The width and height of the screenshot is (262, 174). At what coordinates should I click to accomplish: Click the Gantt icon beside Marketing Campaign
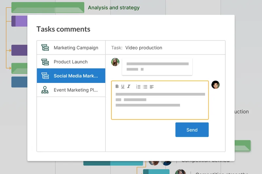click(x=45, y=48)
